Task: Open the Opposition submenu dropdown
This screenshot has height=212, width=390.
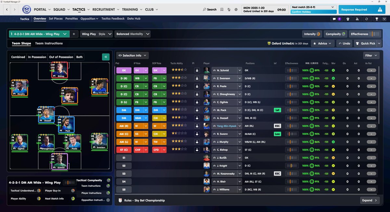Action: [89, 19]
